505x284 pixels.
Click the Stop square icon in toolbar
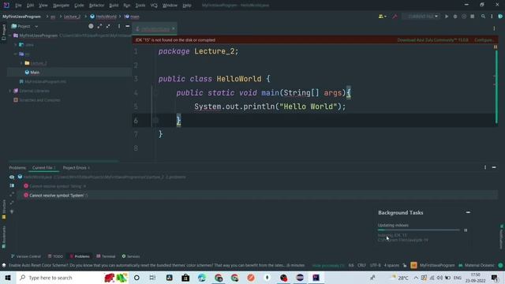[473, 17]
